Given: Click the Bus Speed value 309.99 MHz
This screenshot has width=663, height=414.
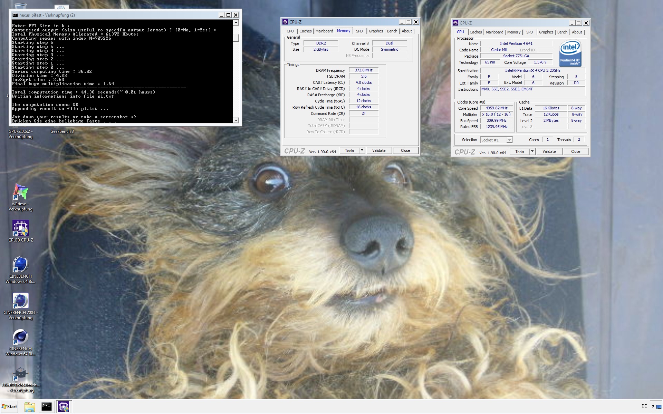Looking at the screenshot, I should (x=497, y=121).
